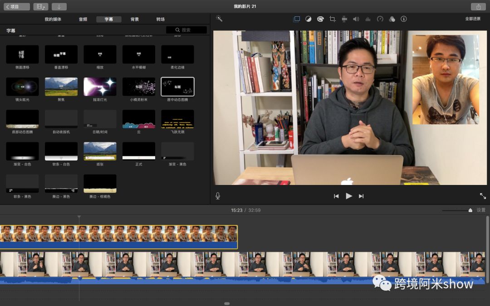490x306 pixels.
Task: Open color balance adjustment icon
Action: 309,19
